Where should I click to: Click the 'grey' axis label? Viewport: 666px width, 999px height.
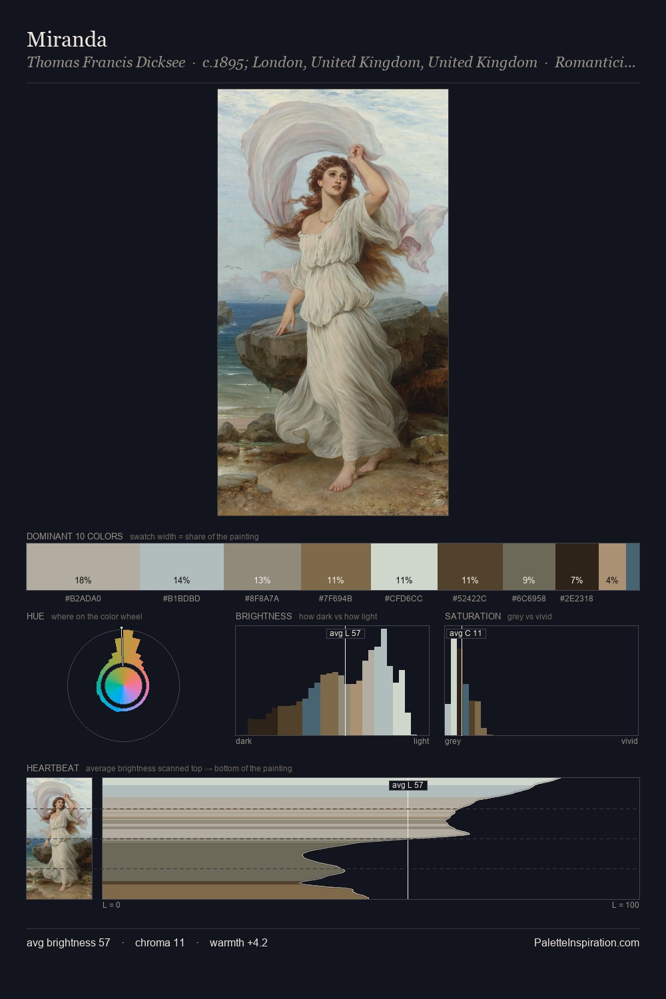(x=453, y=741)
